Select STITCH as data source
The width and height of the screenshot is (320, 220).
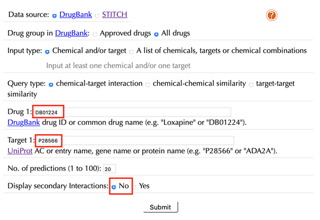97,16
